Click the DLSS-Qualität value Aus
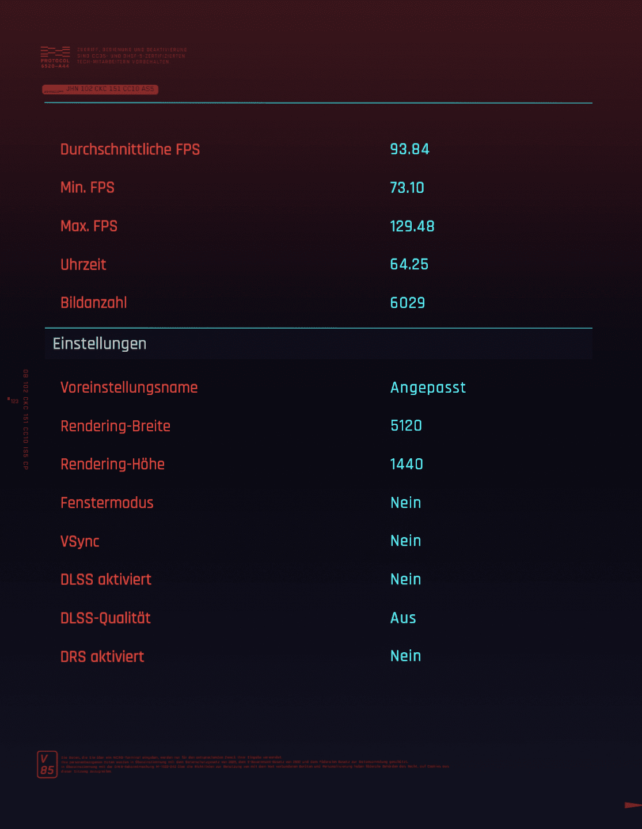The image size is (642, 829). point(403,618)
